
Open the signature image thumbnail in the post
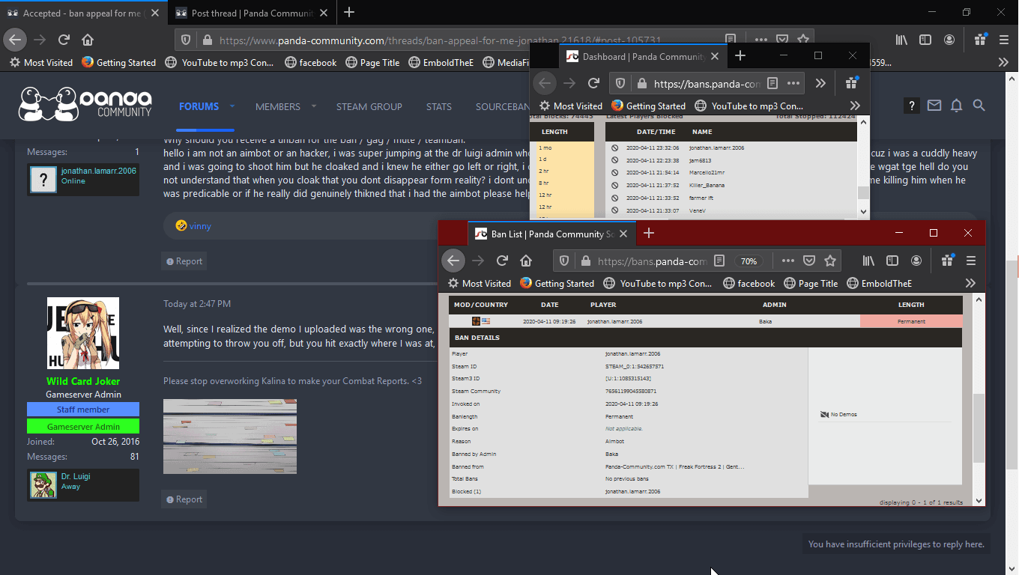click(230, 436)
